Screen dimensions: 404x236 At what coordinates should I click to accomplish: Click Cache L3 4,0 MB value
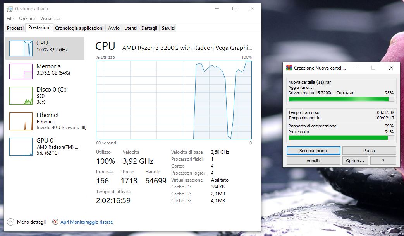pyautogui.click(x=218, y=201)
